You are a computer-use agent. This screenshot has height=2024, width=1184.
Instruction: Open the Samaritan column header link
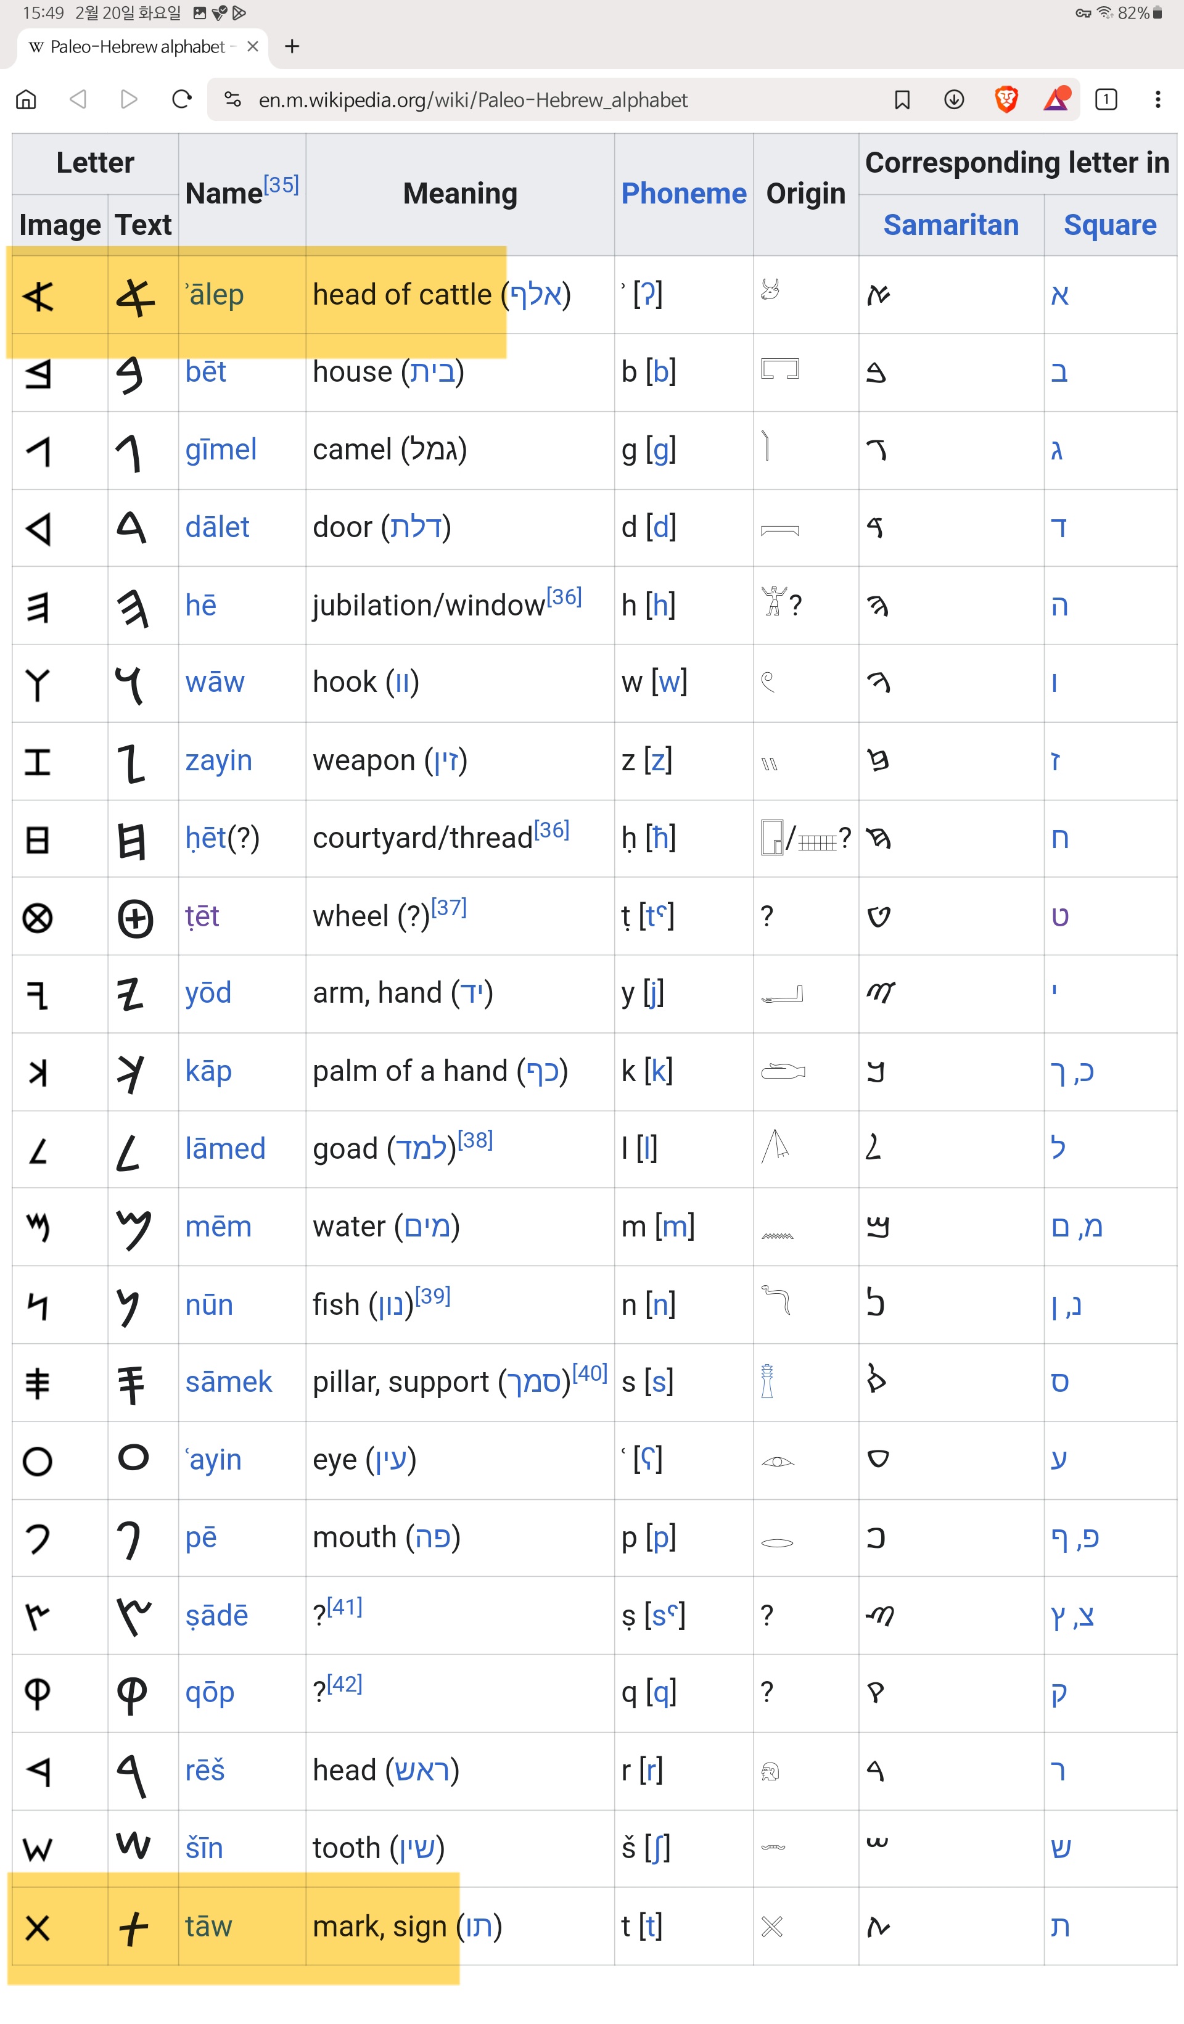[x=950, y=225]
